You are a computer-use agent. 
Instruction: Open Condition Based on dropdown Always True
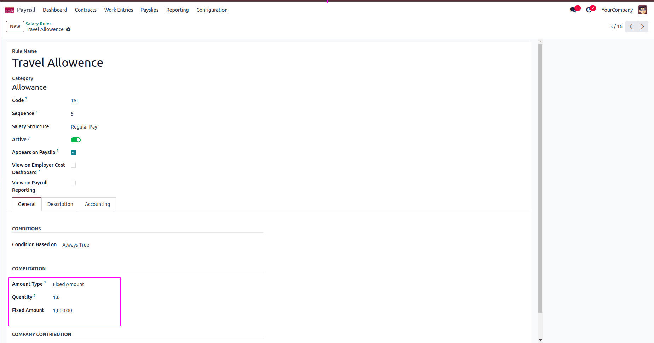coord(76,245)
